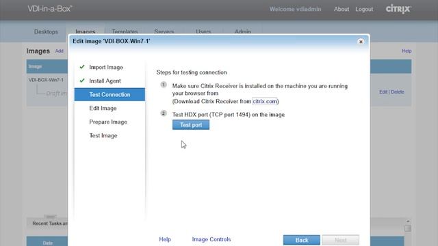Click the step 1 number badge
This screenshot has height=246, width=438.
pos(164,85)
